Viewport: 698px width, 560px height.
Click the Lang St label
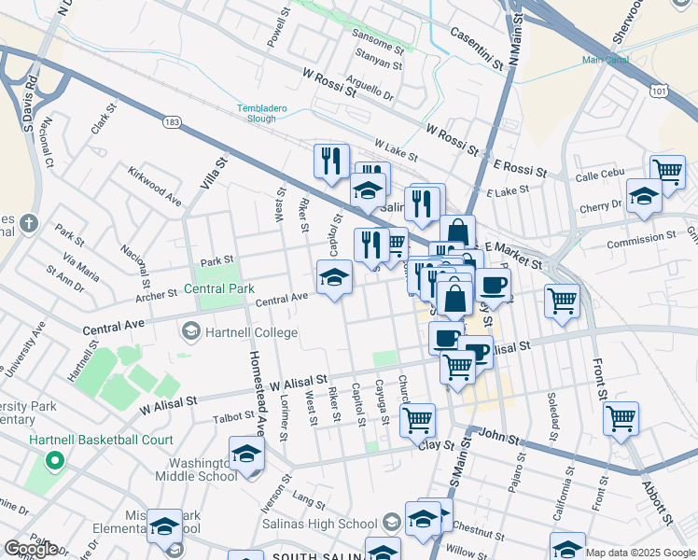point(309,500)
